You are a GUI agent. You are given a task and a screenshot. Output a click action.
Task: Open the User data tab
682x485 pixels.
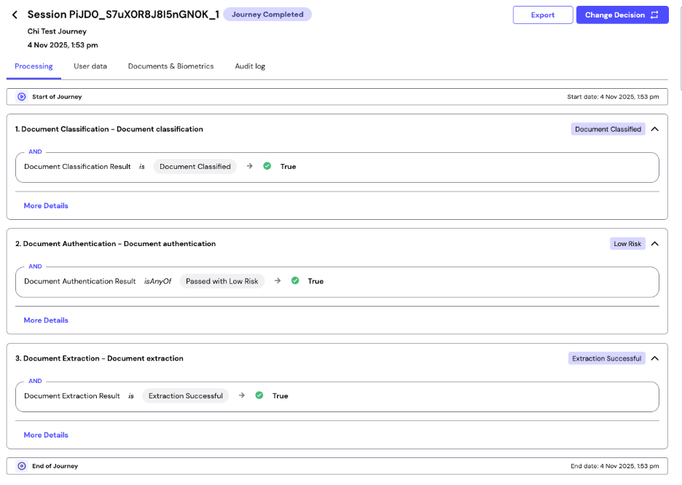(90, 66)
